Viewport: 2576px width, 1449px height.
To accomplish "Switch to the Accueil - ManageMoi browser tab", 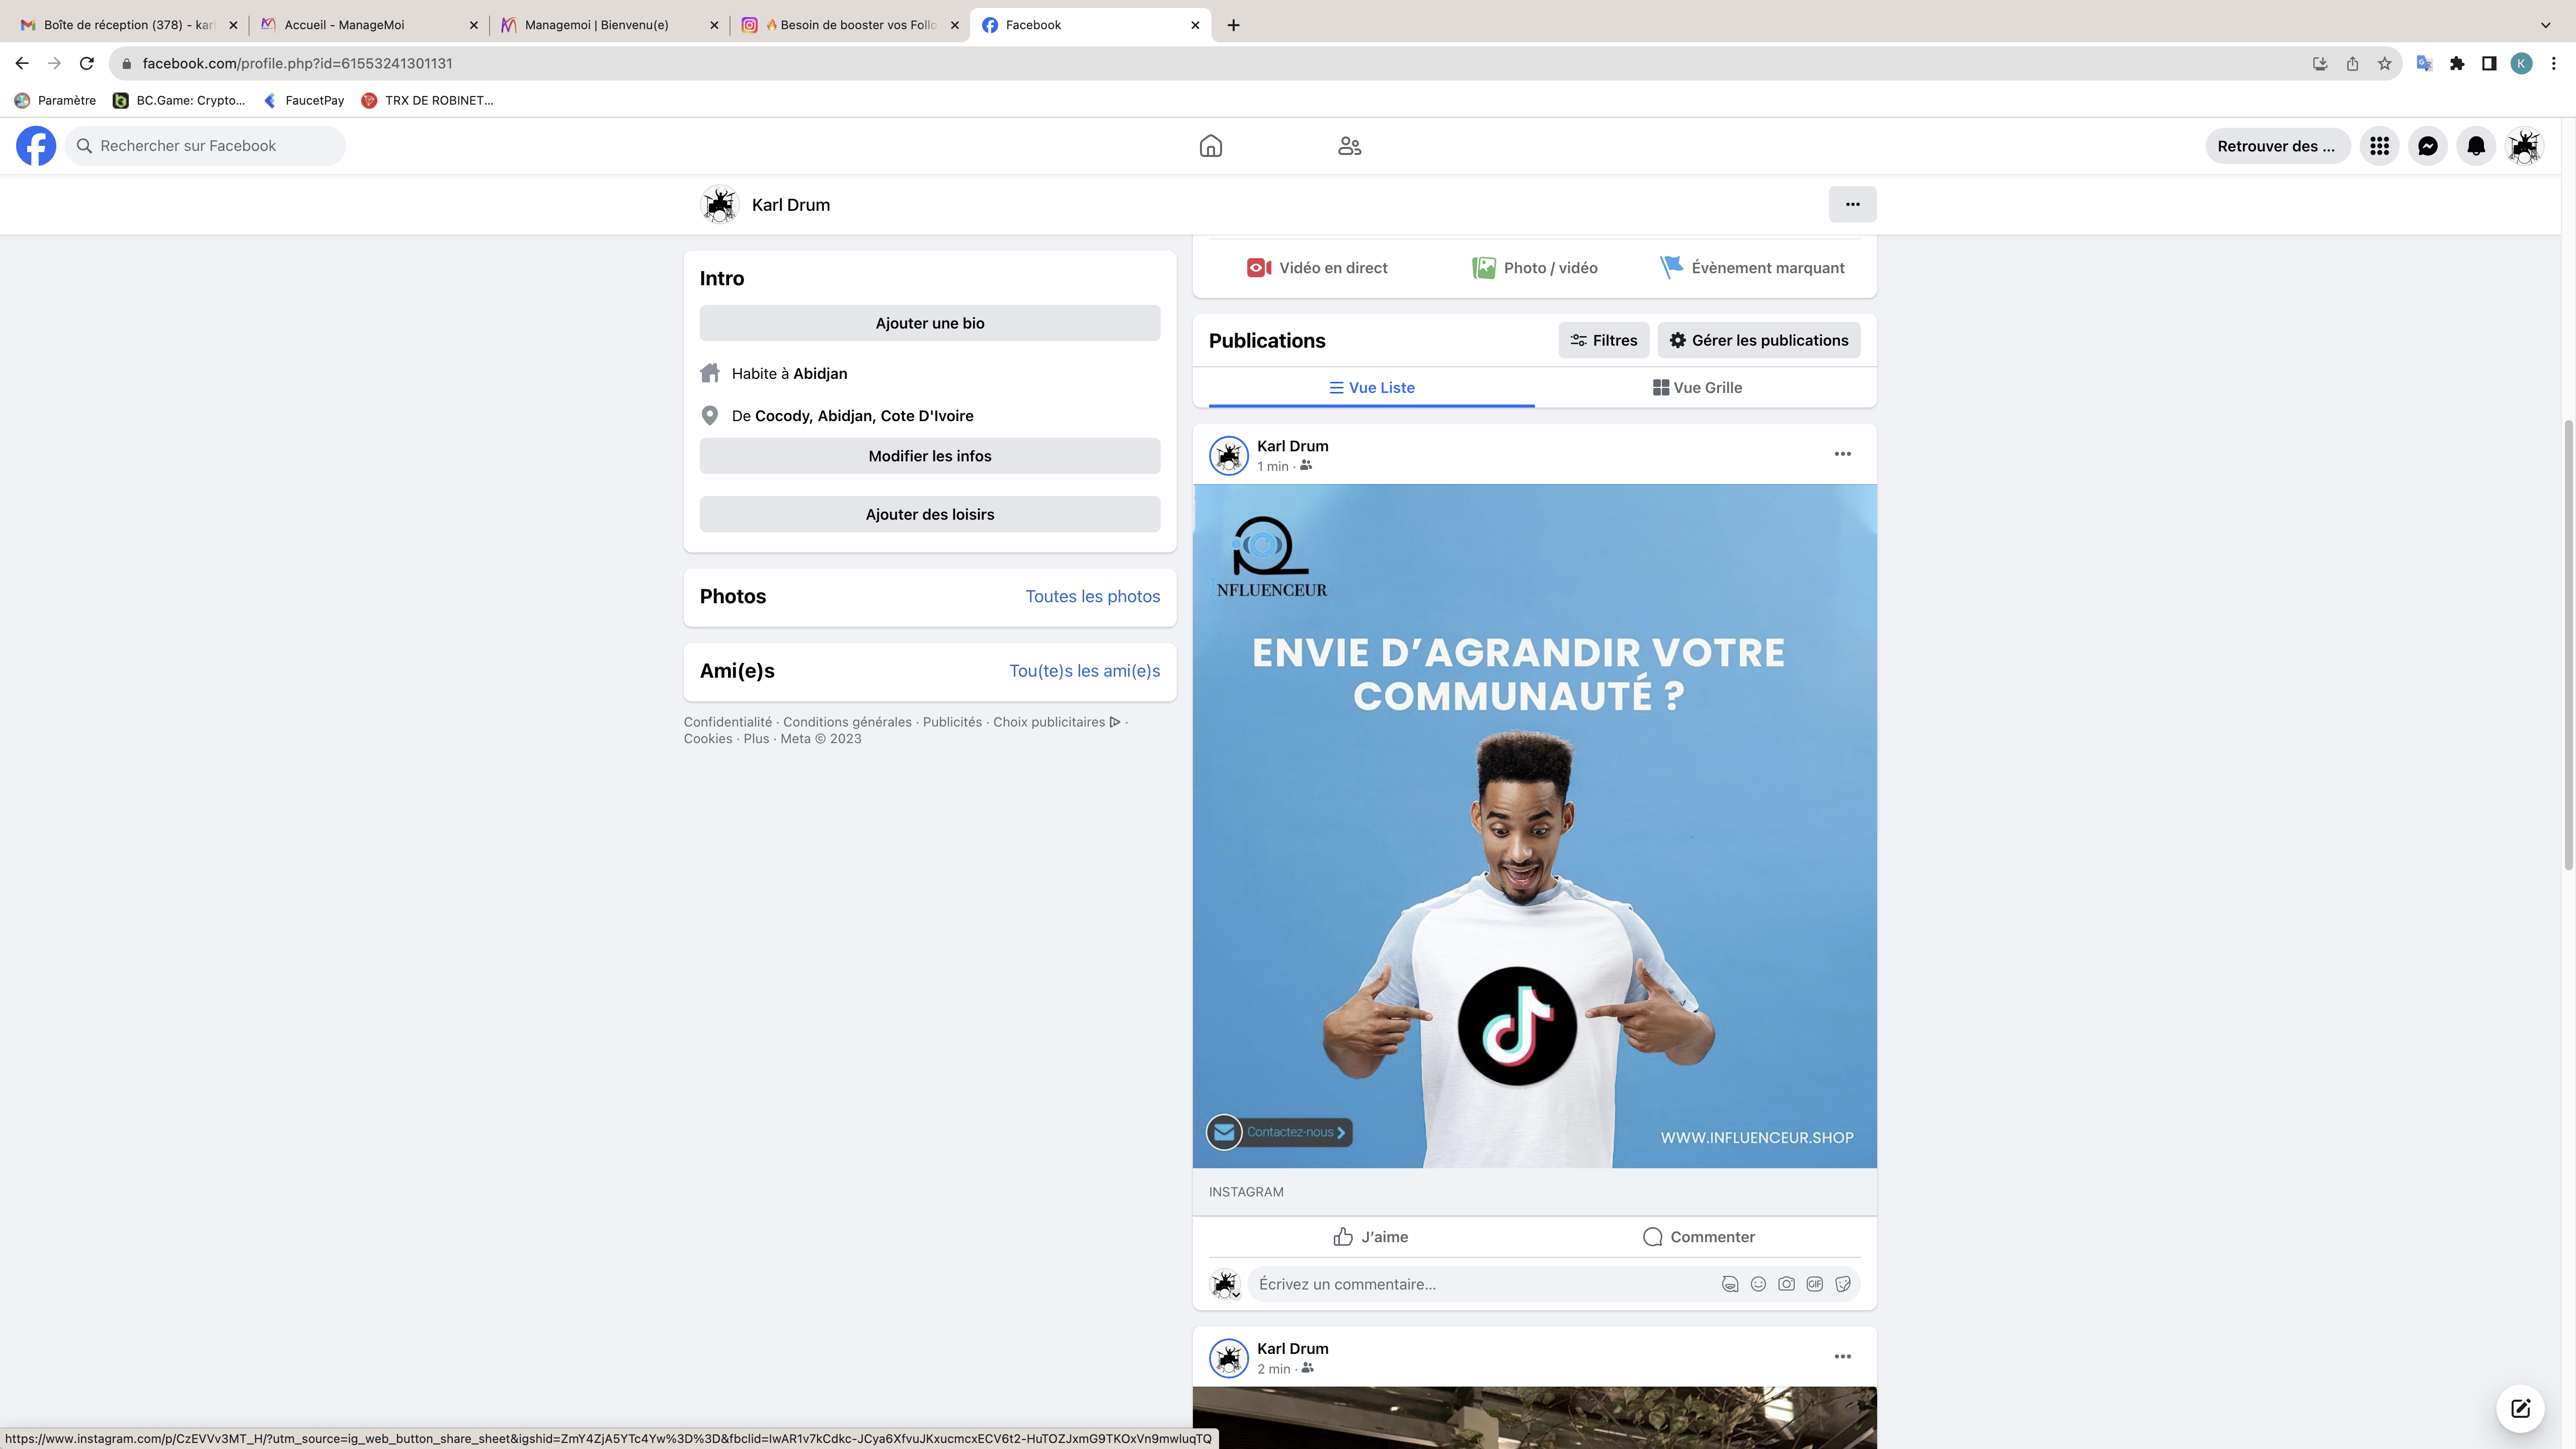I will pos(345,25).
